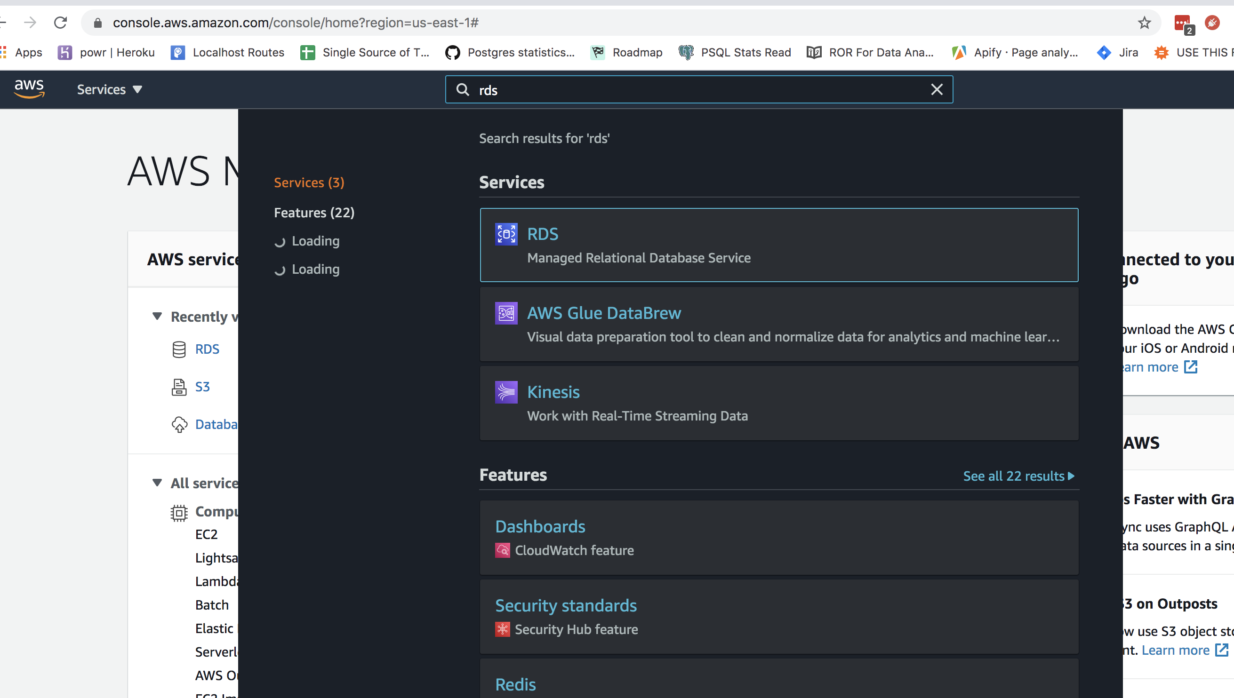Select the Features (22) filter
The image size is (1234, 698).
point(313,213)
